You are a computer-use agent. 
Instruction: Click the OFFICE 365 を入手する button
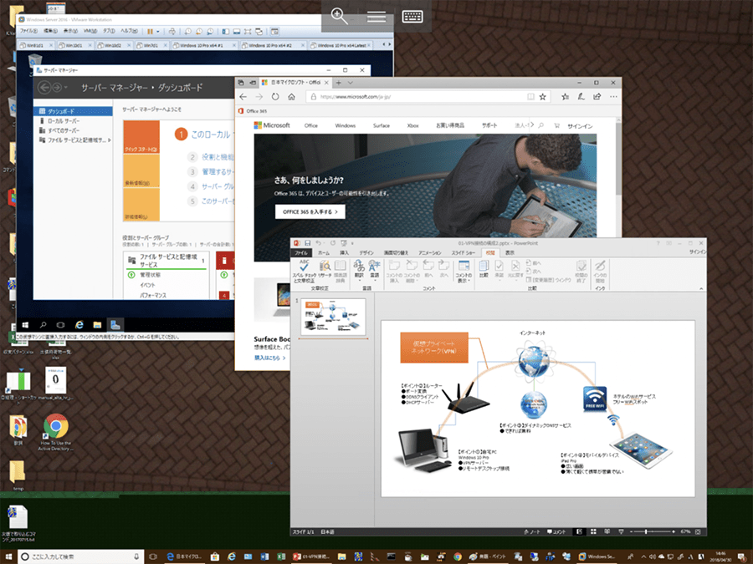point(309,212)
